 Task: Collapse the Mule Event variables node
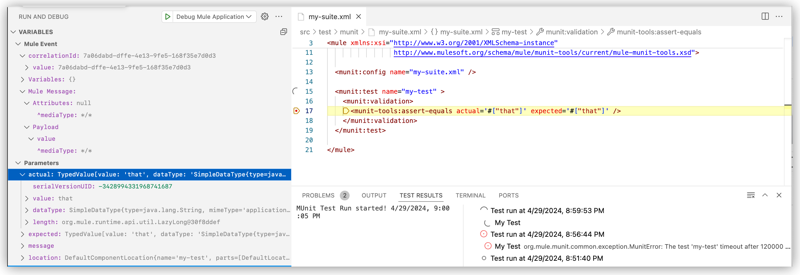[18, 44]
